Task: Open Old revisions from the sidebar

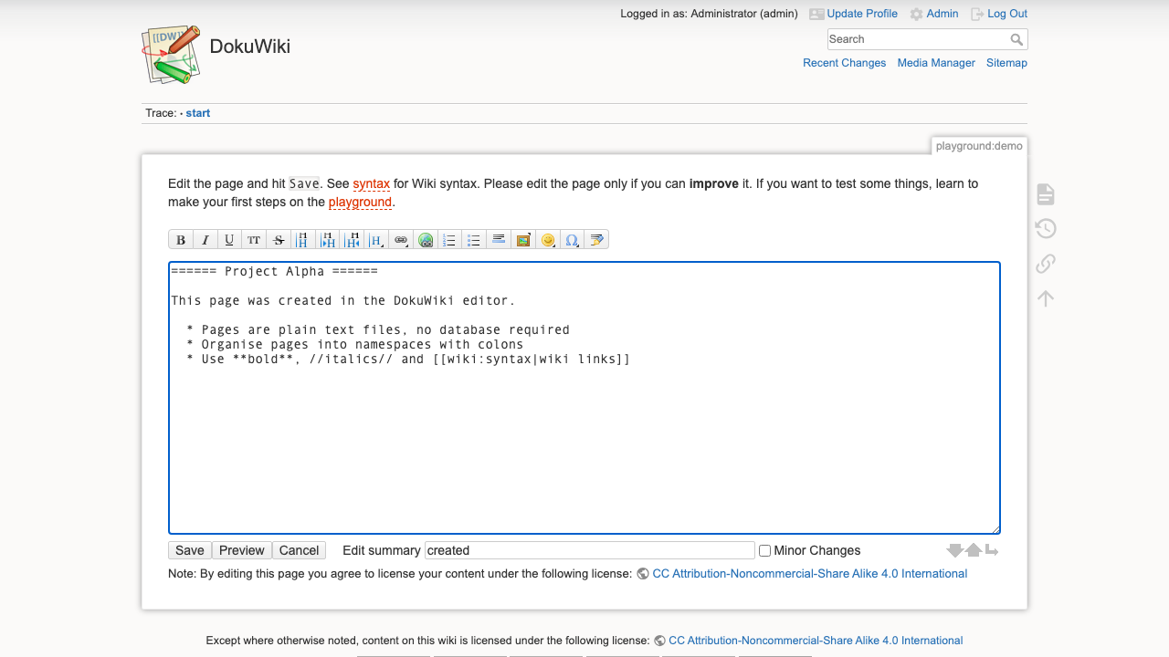Action: click(x=1046, y=229)
